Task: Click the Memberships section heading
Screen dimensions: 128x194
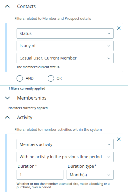Action: pos(32,98)
